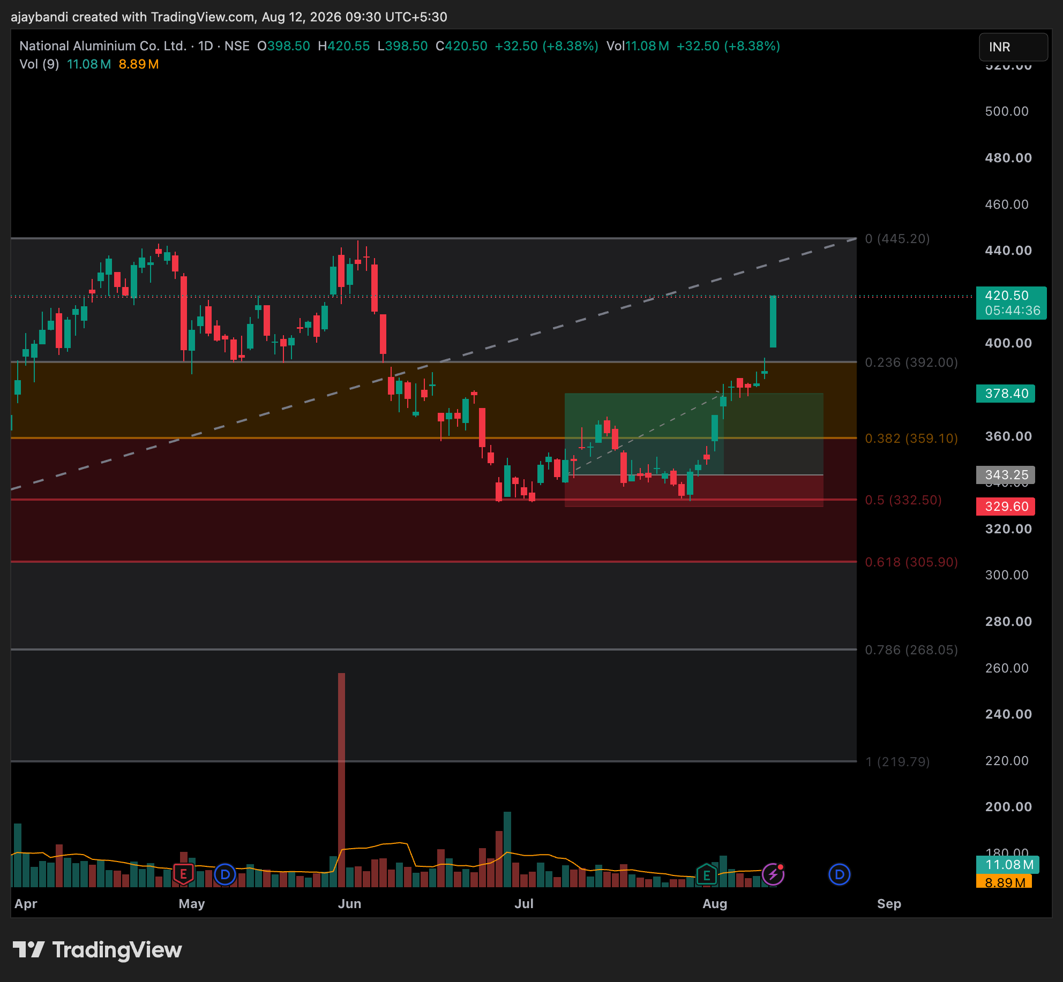Viewport: 1063px width, 982px height.
Task: Click the May label on the time axis
Action: 192,904
